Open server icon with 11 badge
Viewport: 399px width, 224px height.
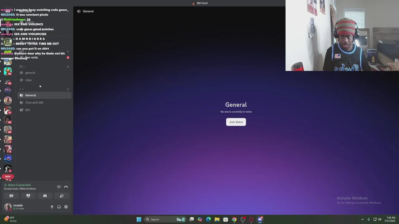(8, 110)
